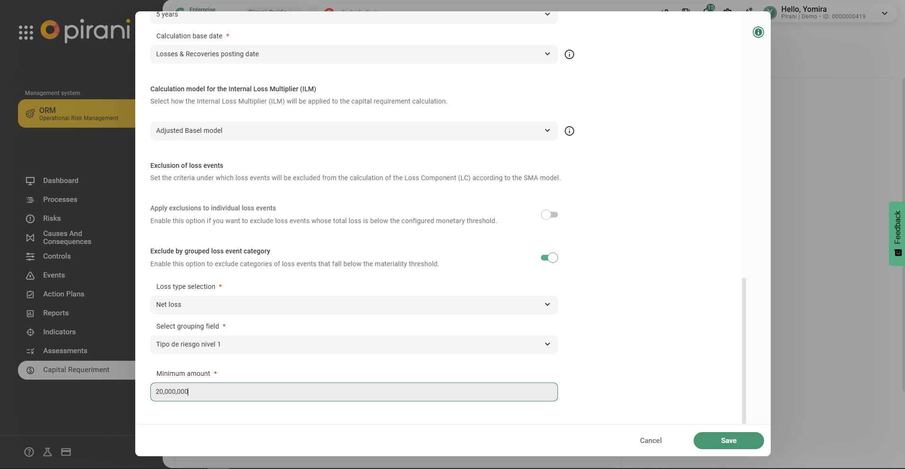Click the lab flask icon in sidebar footer

pyautogui.click(x=47, y=452)
